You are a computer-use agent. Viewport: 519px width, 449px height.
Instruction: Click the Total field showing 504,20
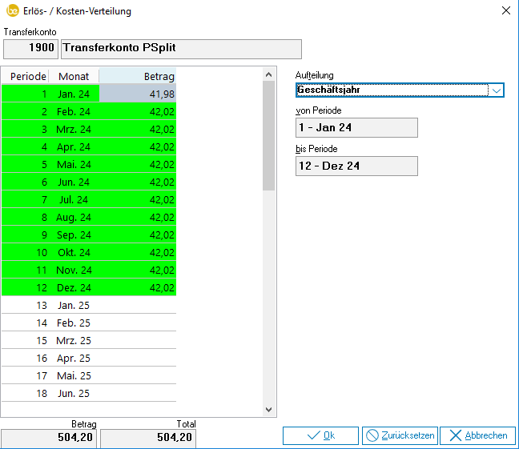pyautogui.click(x=148, y=438)
